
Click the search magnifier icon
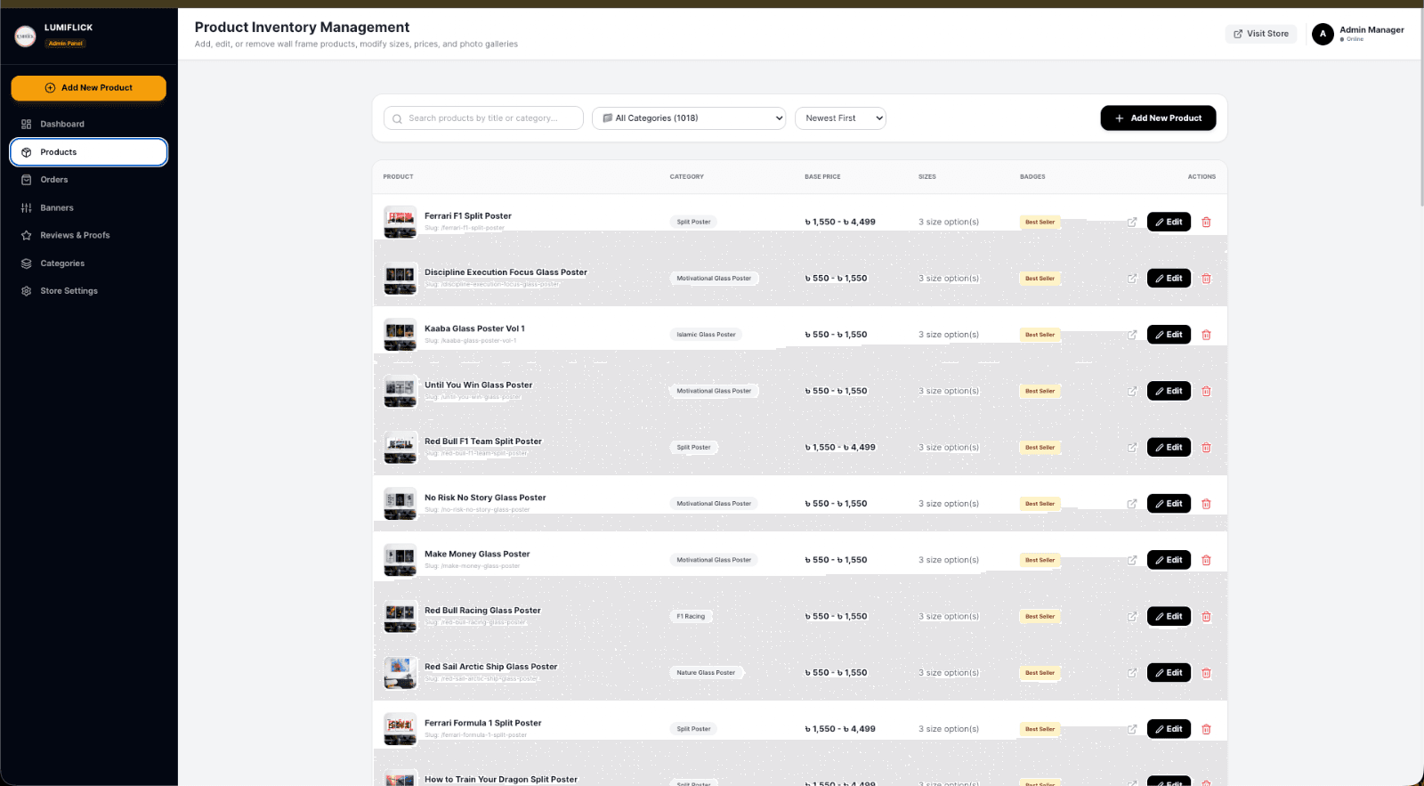coord(397,118)
